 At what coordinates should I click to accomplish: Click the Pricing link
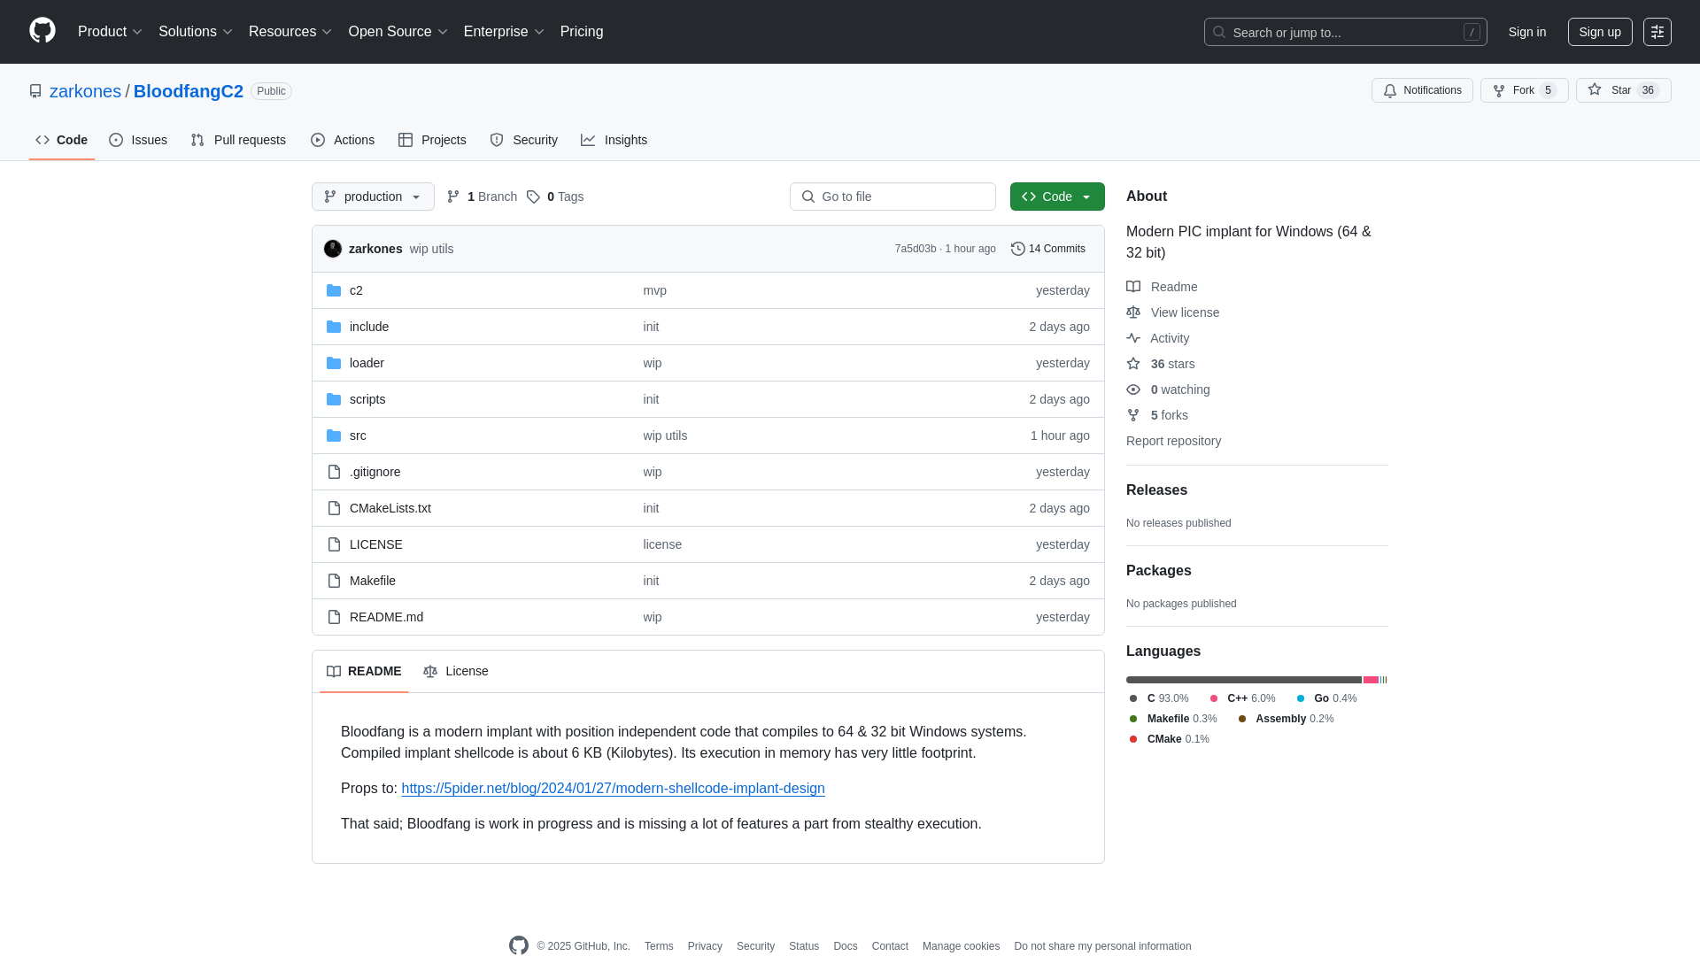(582, 32)
